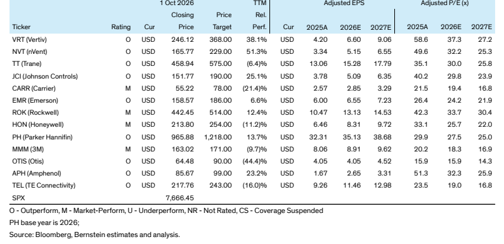The height and width of the screenshot is (244, 504).
Task: Click the EMR (Emerson) ticker label
Action: (35, 100)
